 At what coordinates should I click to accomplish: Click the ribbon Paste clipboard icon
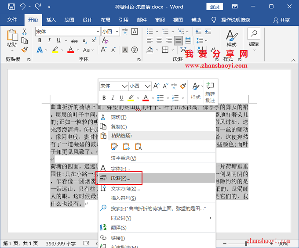pyautogui.click(x=12, y=35)
